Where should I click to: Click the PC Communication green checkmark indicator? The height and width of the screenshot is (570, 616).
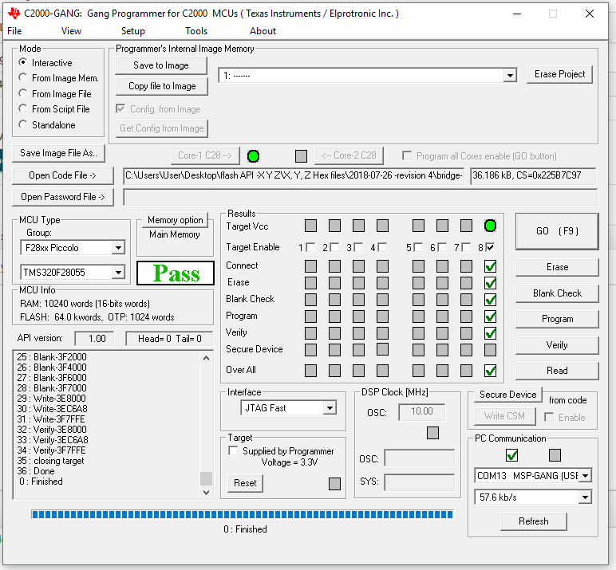tap(511, 455)
